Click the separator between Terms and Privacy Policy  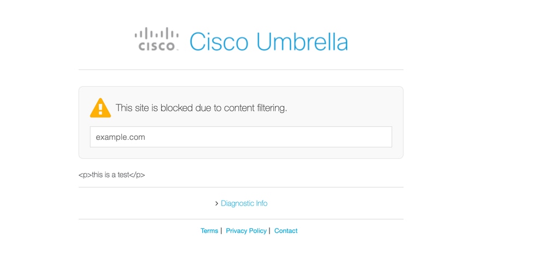click(221, 231)
